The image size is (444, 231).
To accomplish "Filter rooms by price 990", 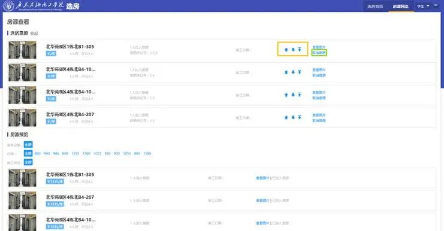I will (47, 154).
